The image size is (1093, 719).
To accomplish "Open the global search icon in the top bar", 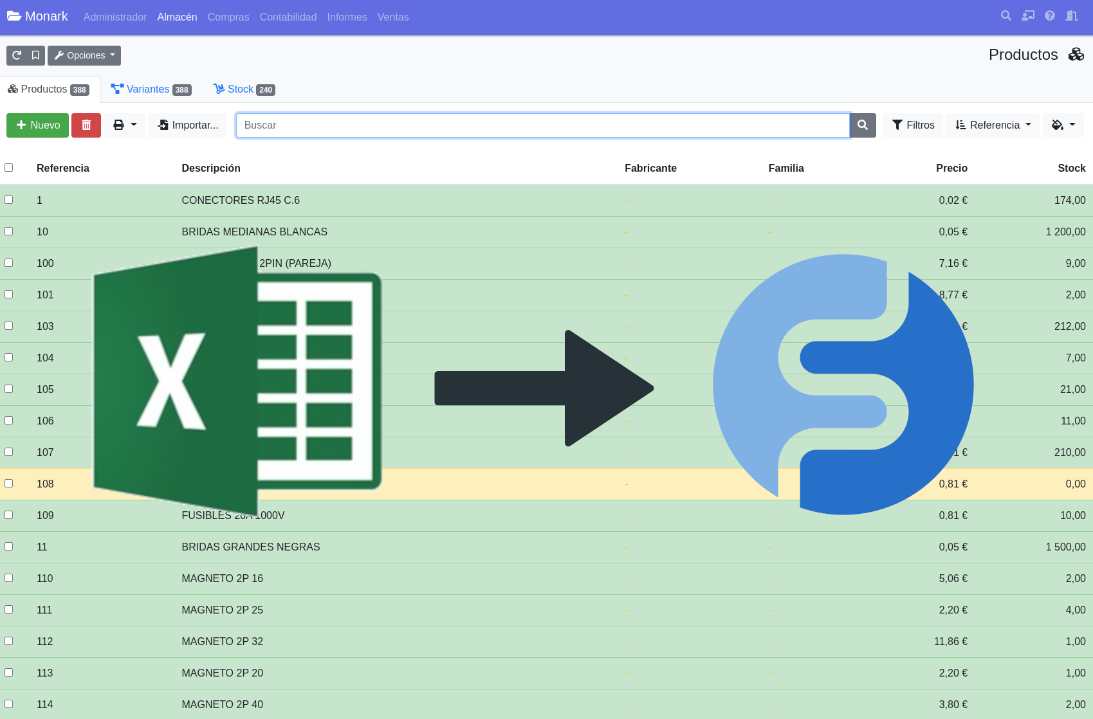I will (x=1006, y=15).
